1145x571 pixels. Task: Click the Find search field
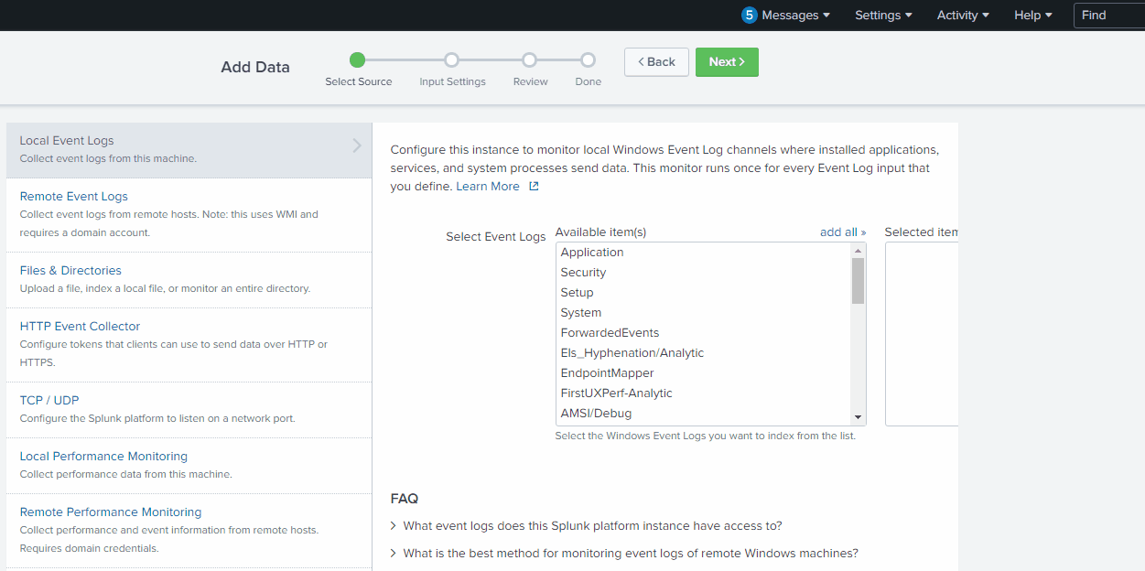pyautogui.click(x=1110, y=15)
